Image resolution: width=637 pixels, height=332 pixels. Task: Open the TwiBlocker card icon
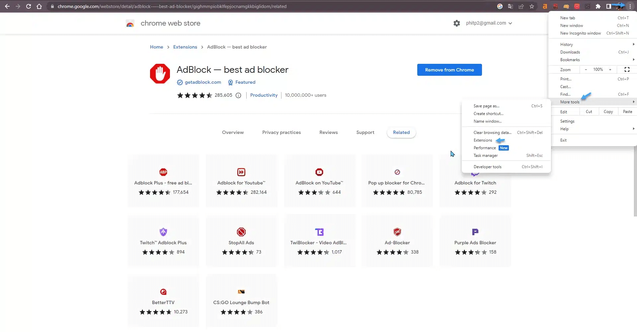pyautogui.click(x=319, y=232)
